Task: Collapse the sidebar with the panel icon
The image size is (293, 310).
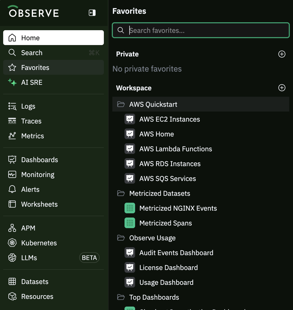Action: click(x=92, y=13)
